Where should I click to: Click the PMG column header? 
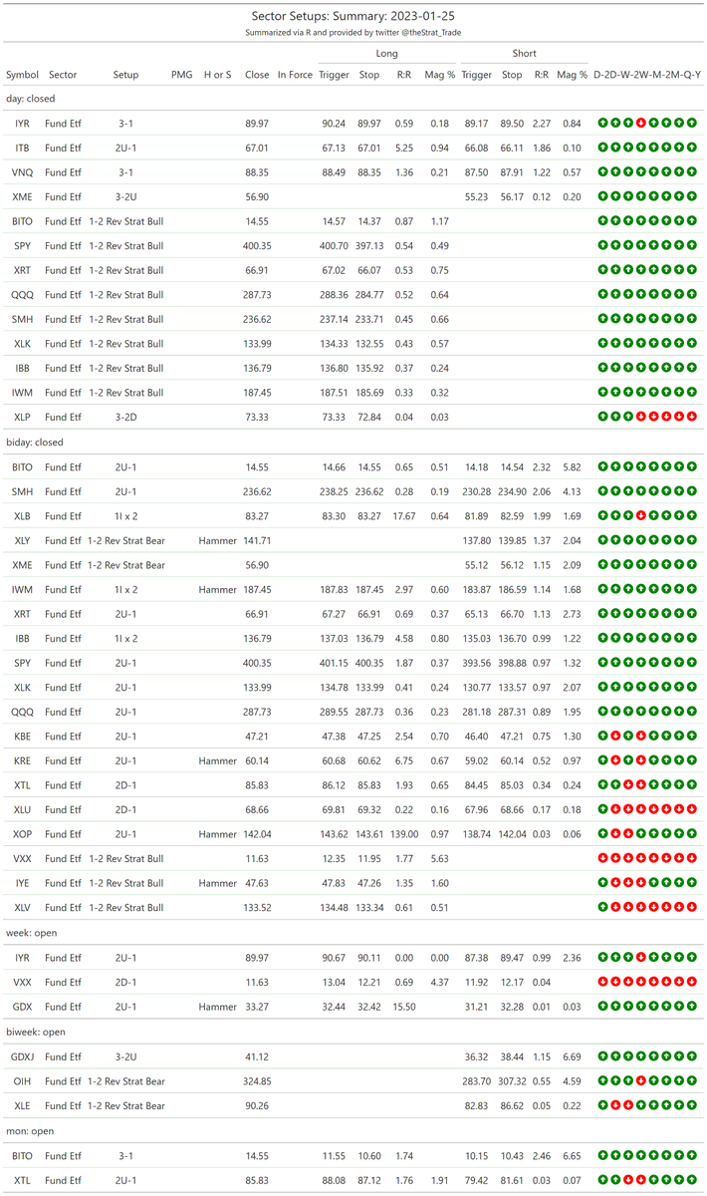click(x=182, y=75)
